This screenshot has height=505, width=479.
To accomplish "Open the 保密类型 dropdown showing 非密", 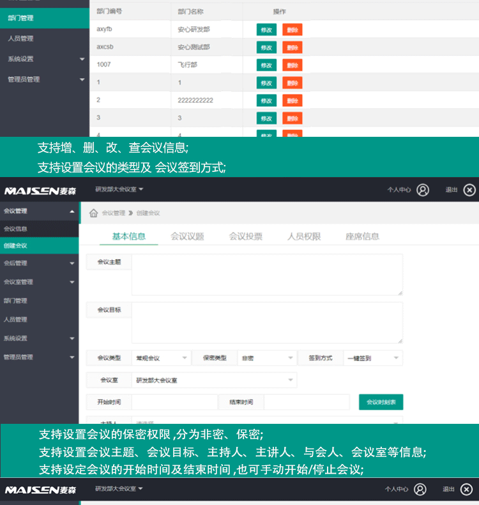I will [x=266, y=358].
